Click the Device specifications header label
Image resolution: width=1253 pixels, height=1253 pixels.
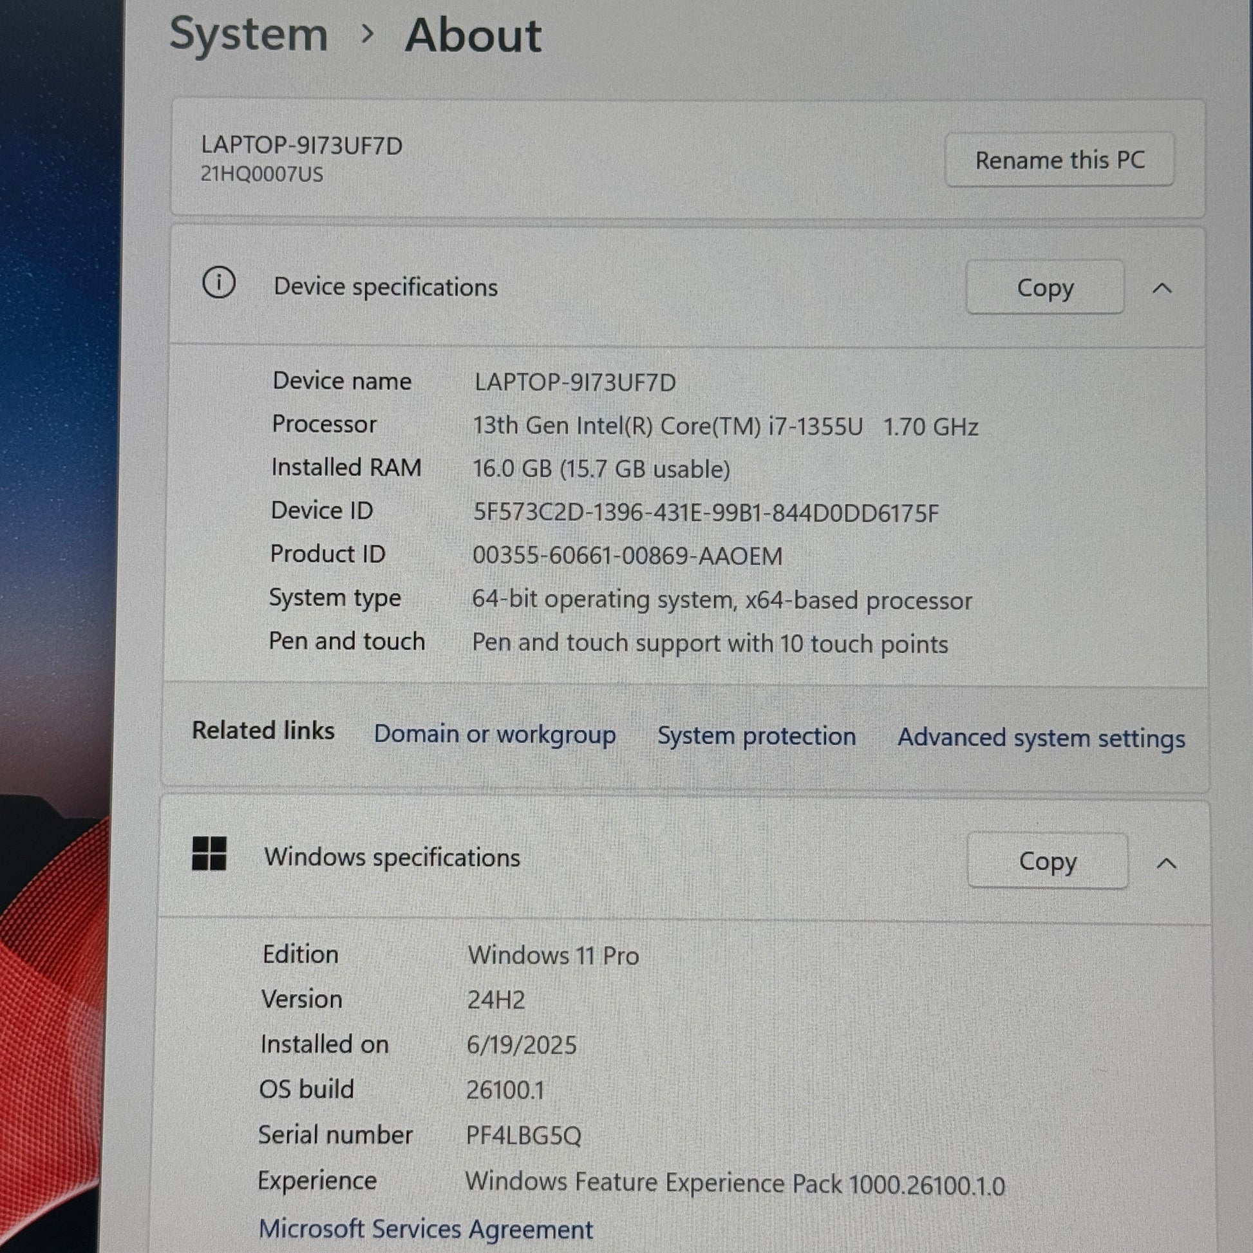[385, 287]
